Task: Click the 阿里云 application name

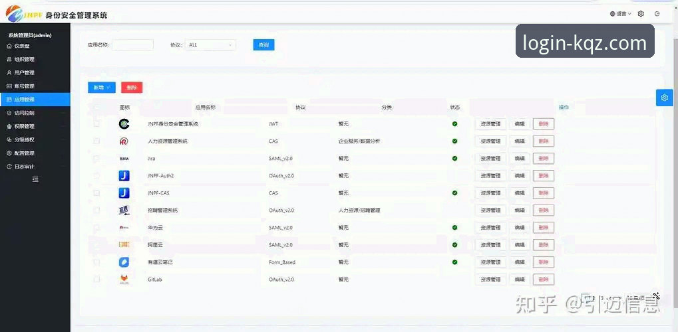Action: pyautogui.click(x=154, y=245)
